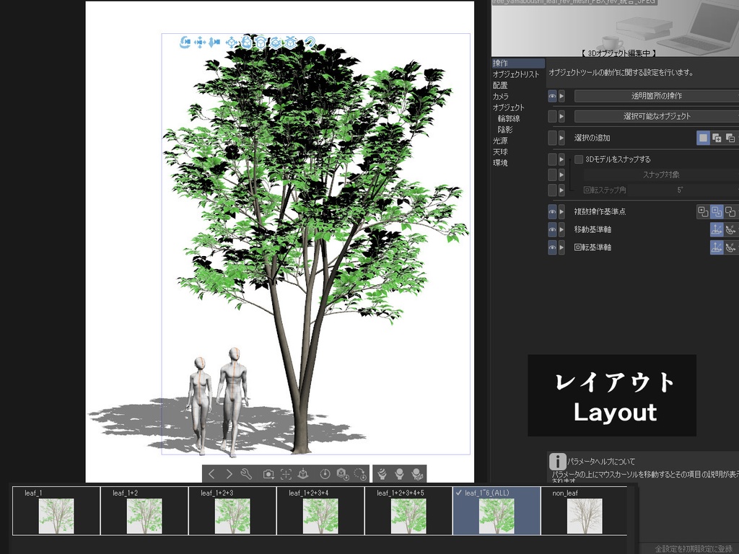This screenshot has height=554, width=739.
Task: Open the 移動基準軸 dropdown selector
Action: point(719,229)
